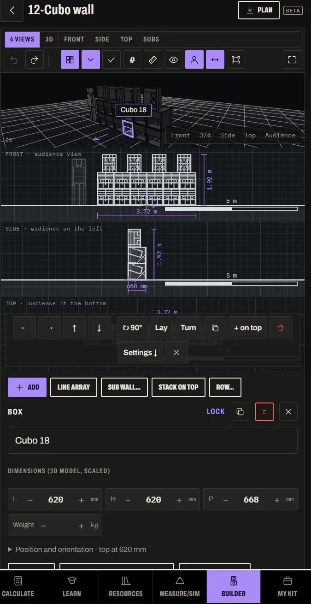Screen dimensions: 311x604
Task: Open the ROW... dialog
Action: (x=225, y=387)
